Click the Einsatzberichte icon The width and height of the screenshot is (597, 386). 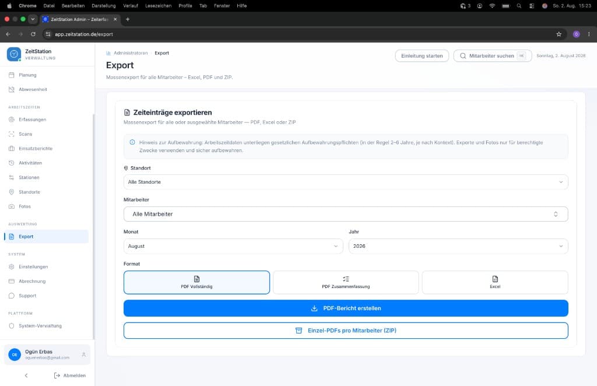click(x=12, y=149)
